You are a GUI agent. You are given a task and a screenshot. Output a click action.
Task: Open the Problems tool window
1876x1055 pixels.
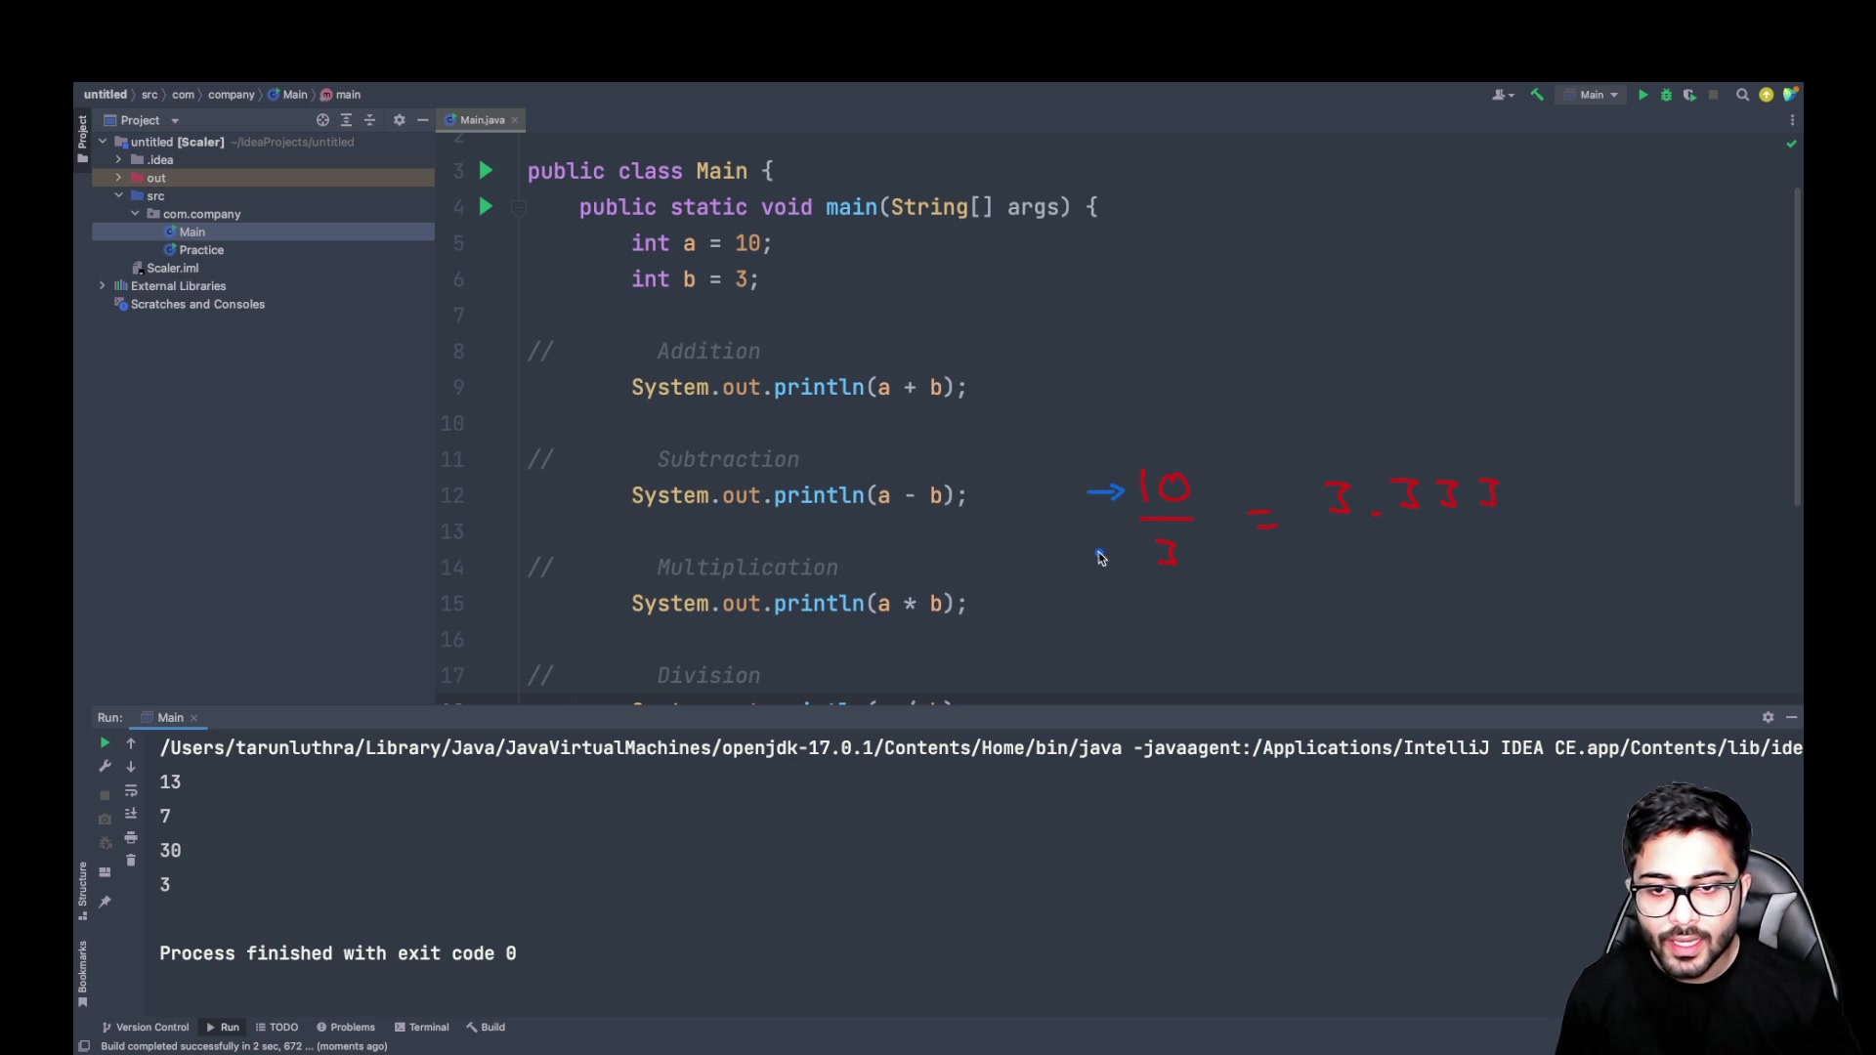(x=346, y=1028)
